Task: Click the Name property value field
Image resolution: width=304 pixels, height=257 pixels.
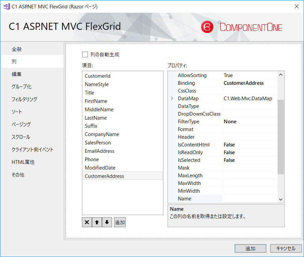Action: point(250,198)
